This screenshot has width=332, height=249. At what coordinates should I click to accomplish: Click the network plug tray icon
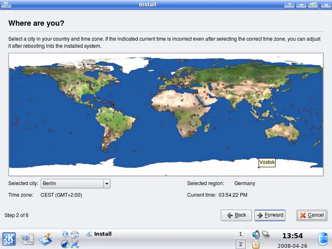pyautogui.click(x=266, y=234)
